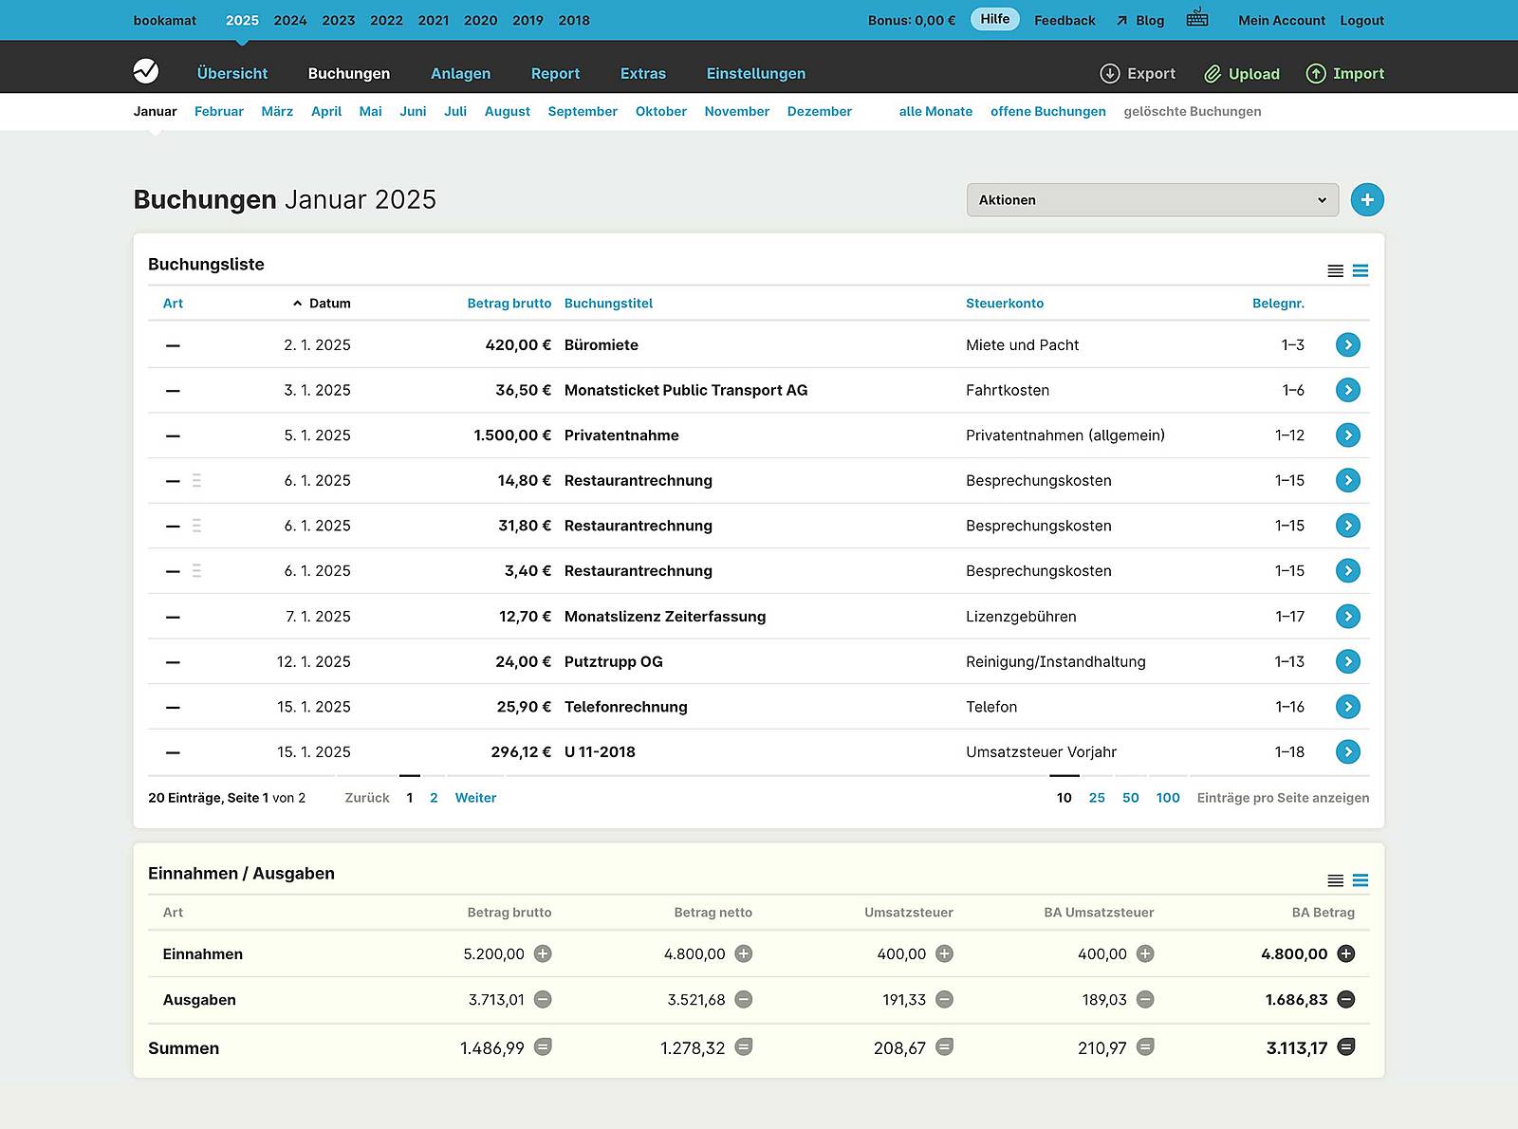Switch Einnahmen/Ausgaben to wide view
Image resolution: width=1518 pixels, height=1129 pixels.
tap(1361, 880)
